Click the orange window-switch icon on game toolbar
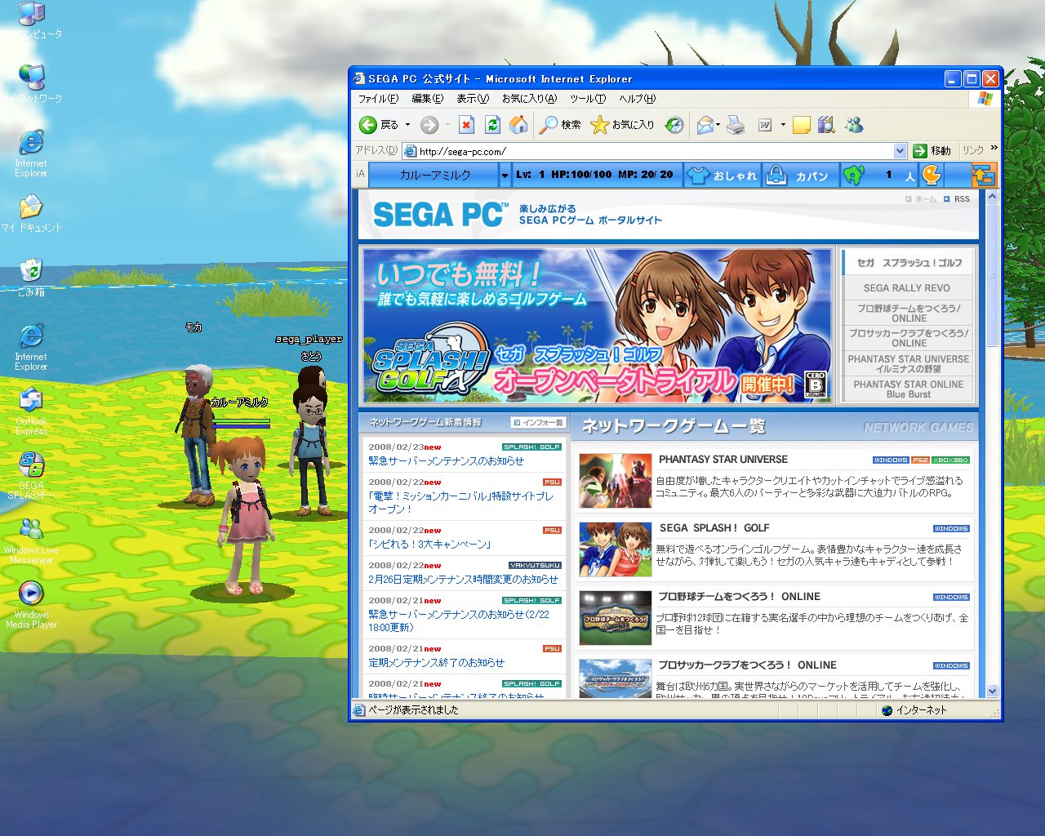Viewport: 1045px width, 836px height. (984, 176)
